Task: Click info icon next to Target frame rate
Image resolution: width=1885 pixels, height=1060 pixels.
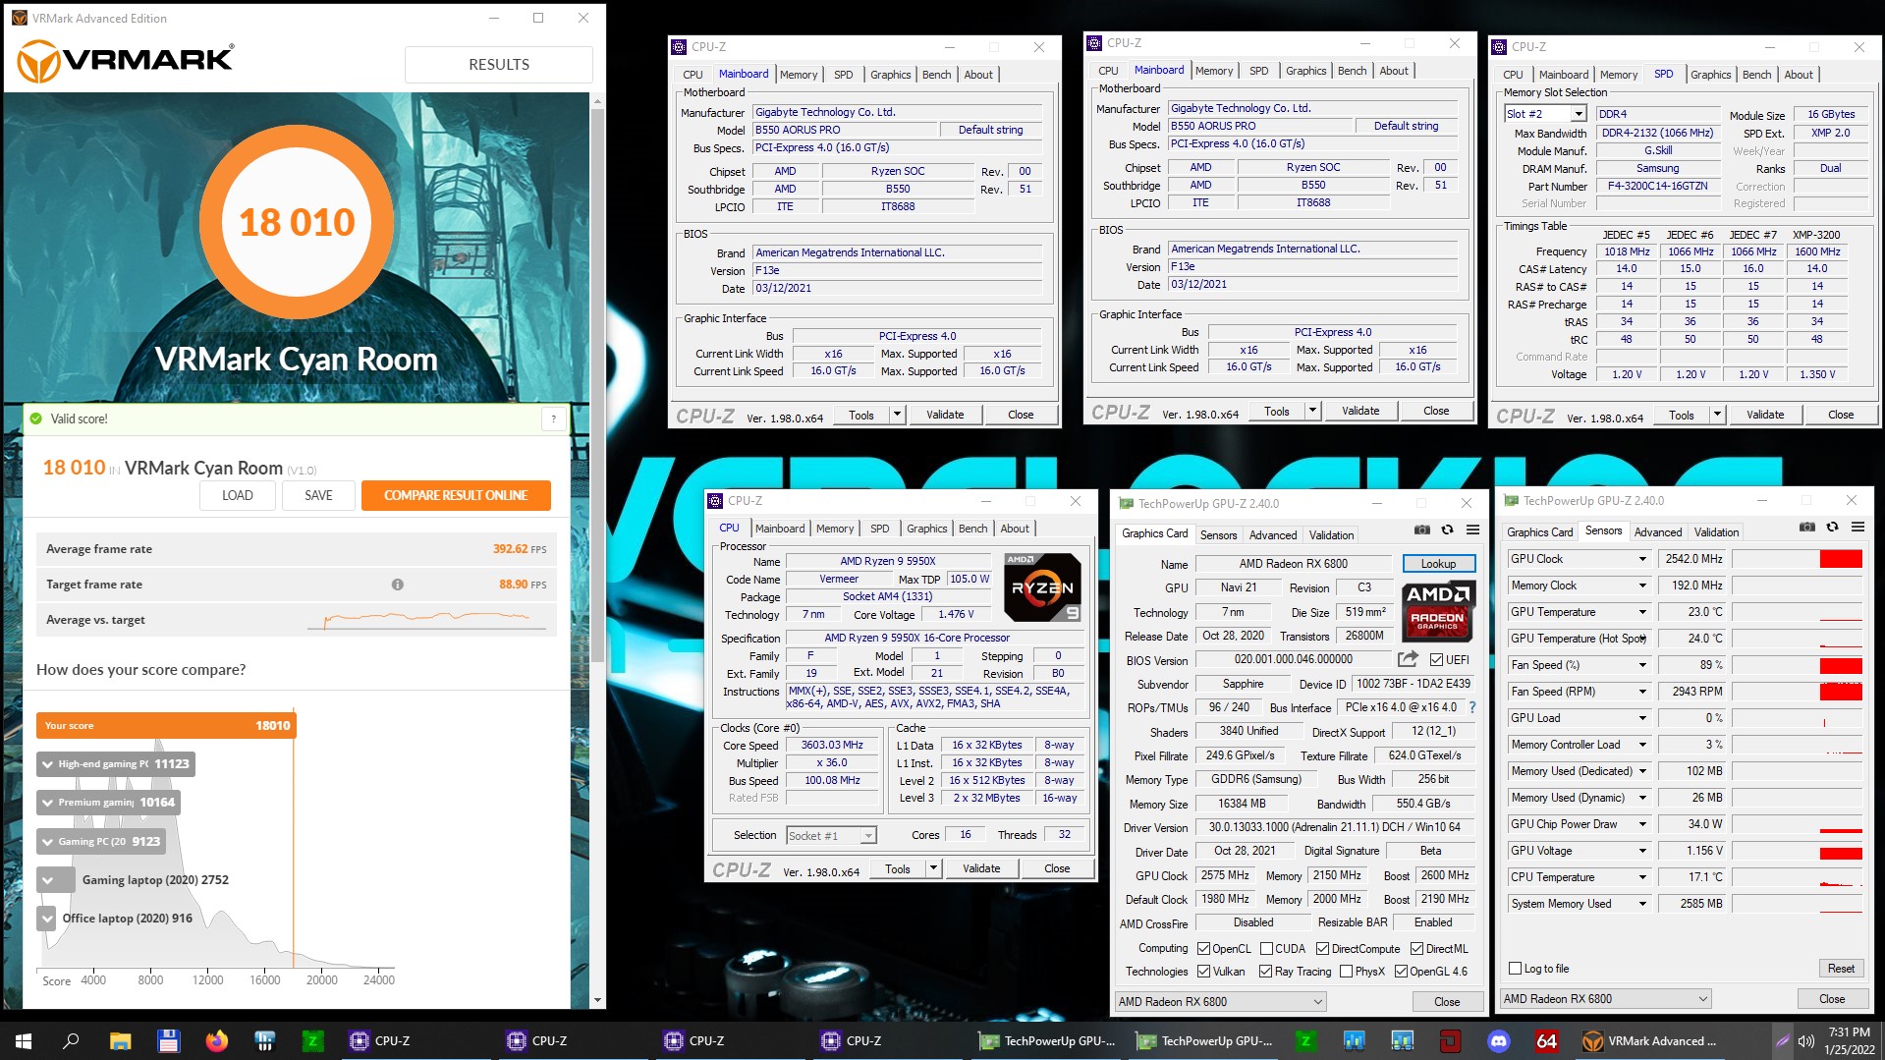Action: pyautogui.click(x=398, y=585)
